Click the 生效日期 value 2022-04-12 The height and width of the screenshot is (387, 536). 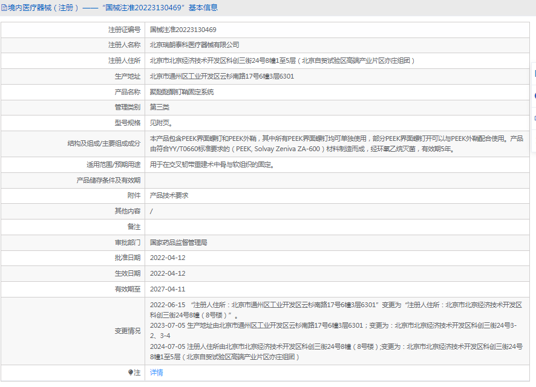pyautogui.click(x=168, y=273)
